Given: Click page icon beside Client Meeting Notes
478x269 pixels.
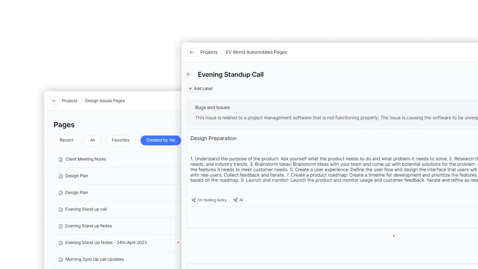Looking at the screenshot, I should [60, 160].
